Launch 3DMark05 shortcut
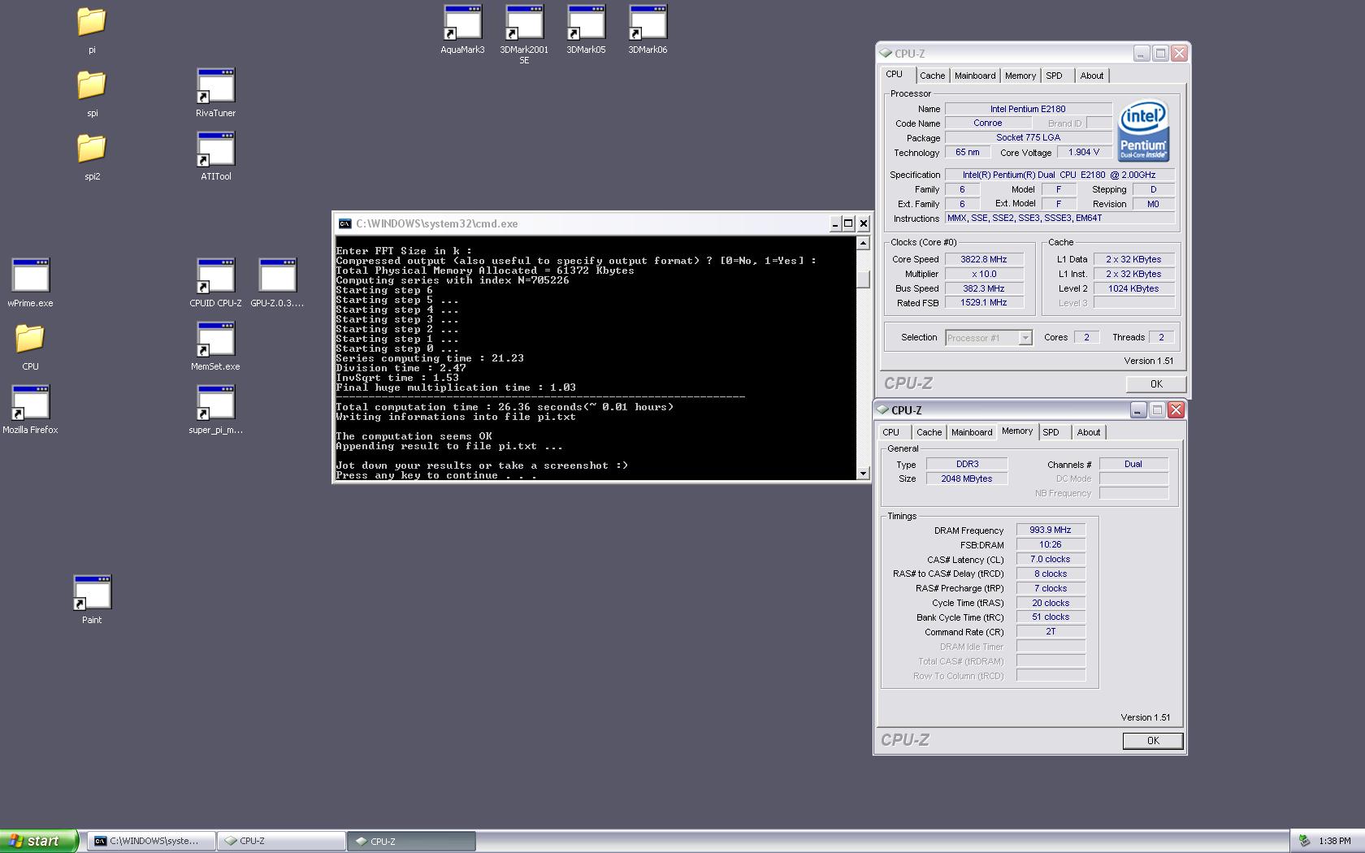 pos(586,23)
